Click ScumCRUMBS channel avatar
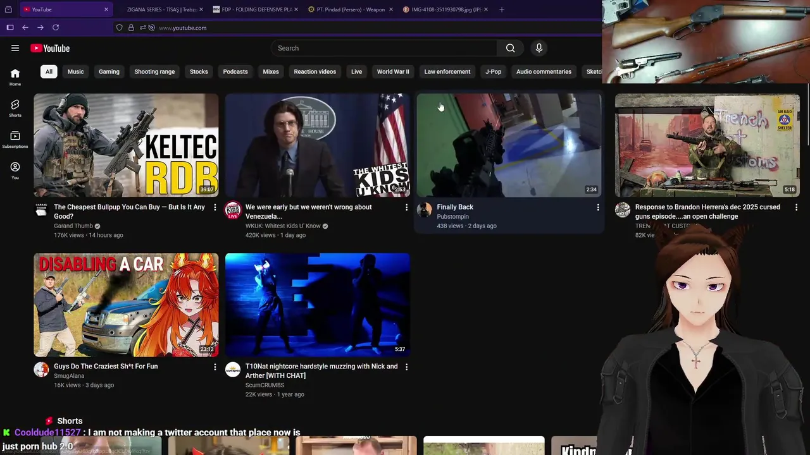 pos(233,369)
